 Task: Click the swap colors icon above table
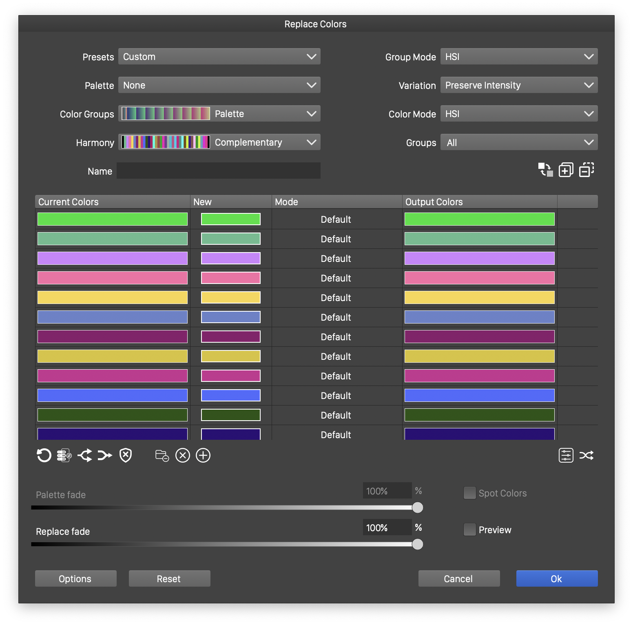coord(545,170)
